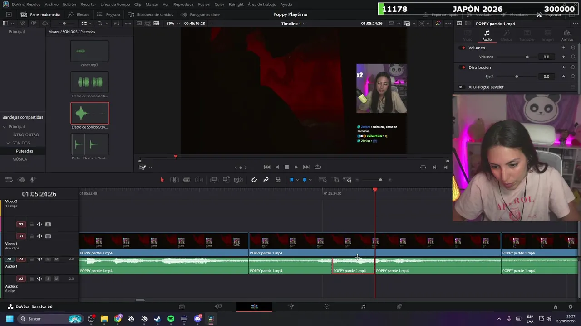Open the Fotogramas clave panel
The height and width of the screenshot is (326, 581).
pos(200,14)
